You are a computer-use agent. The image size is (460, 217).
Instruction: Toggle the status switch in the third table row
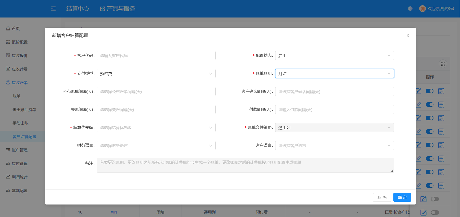click(430, 118)
